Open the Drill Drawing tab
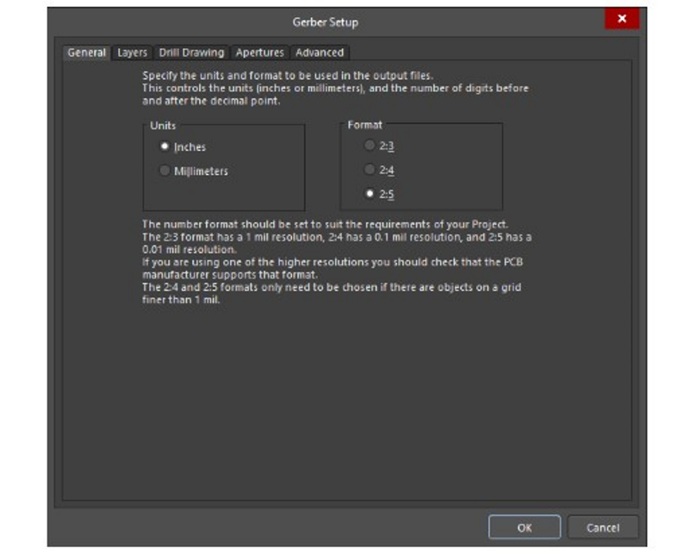689x555 pixels. (191, 53)
